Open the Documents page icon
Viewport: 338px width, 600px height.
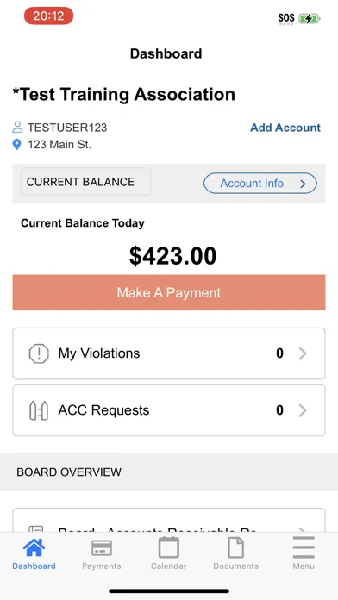235,547
